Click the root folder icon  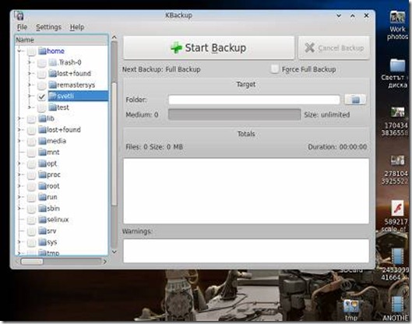click(x=42, y=186)
